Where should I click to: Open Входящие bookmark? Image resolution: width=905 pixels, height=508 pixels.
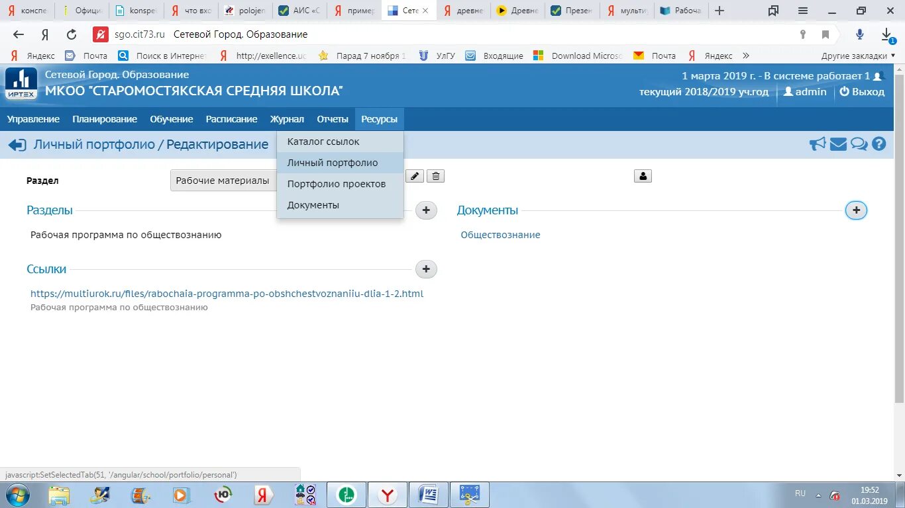coord(494,56)
